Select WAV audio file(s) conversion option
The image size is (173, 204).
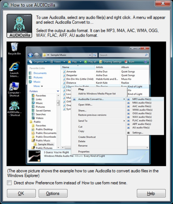pos(145,117)
